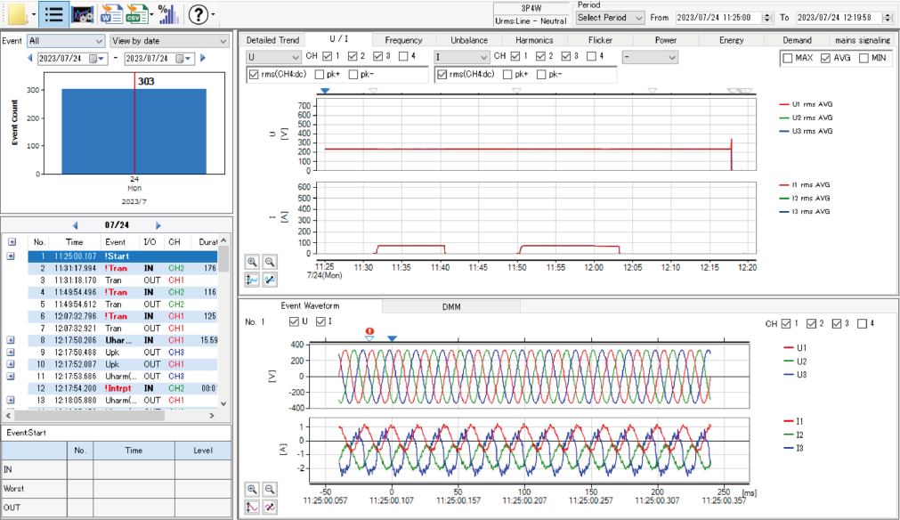Switch to the Harmonics tab
The width and height of the screenshot is (900, 520).
pos(534,40)
